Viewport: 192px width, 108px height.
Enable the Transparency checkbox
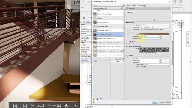click(128, 41)
